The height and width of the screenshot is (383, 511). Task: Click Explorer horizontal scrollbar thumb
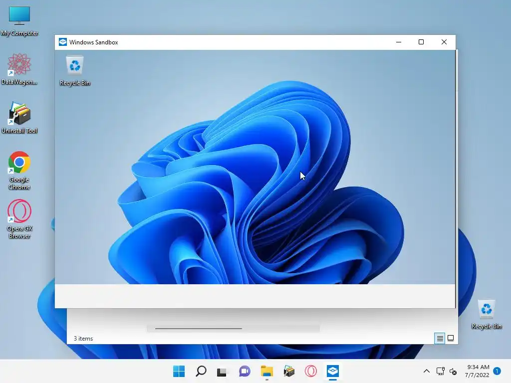tap(199, 329)
